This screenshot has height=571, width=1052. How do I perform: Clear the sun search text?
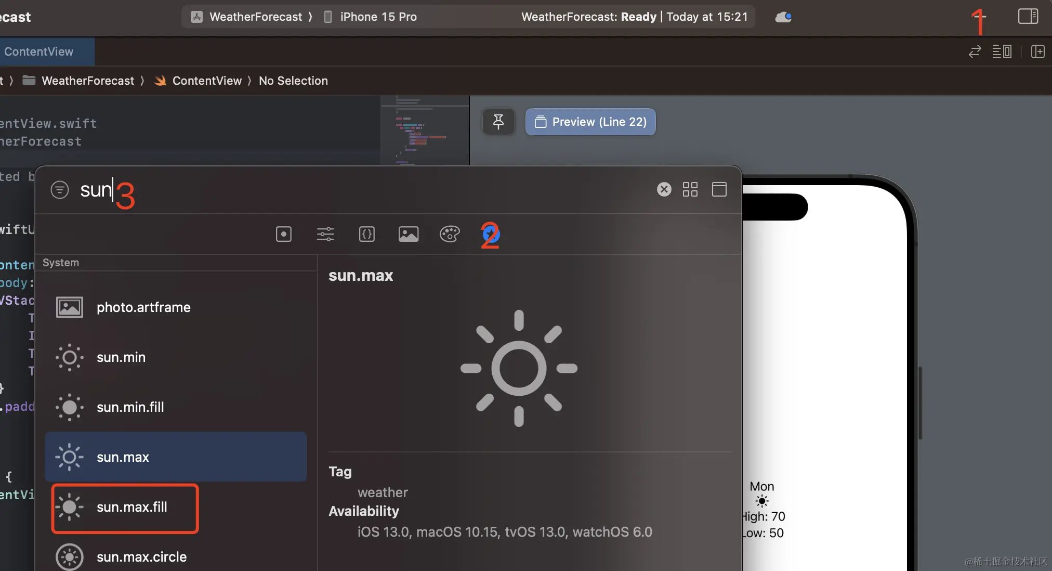coord(664,189)
